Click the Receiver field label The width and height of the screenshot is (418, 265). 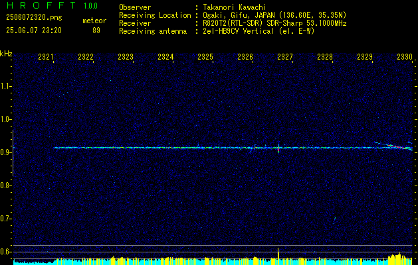point(135,23)
